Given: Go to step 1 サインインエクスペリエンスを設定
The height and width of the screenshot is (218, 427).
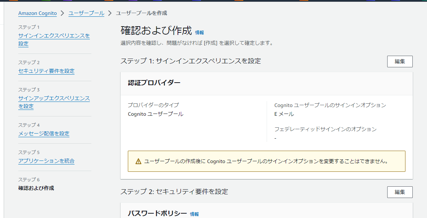Looking at the screenshot, I should tap(54, 40).
